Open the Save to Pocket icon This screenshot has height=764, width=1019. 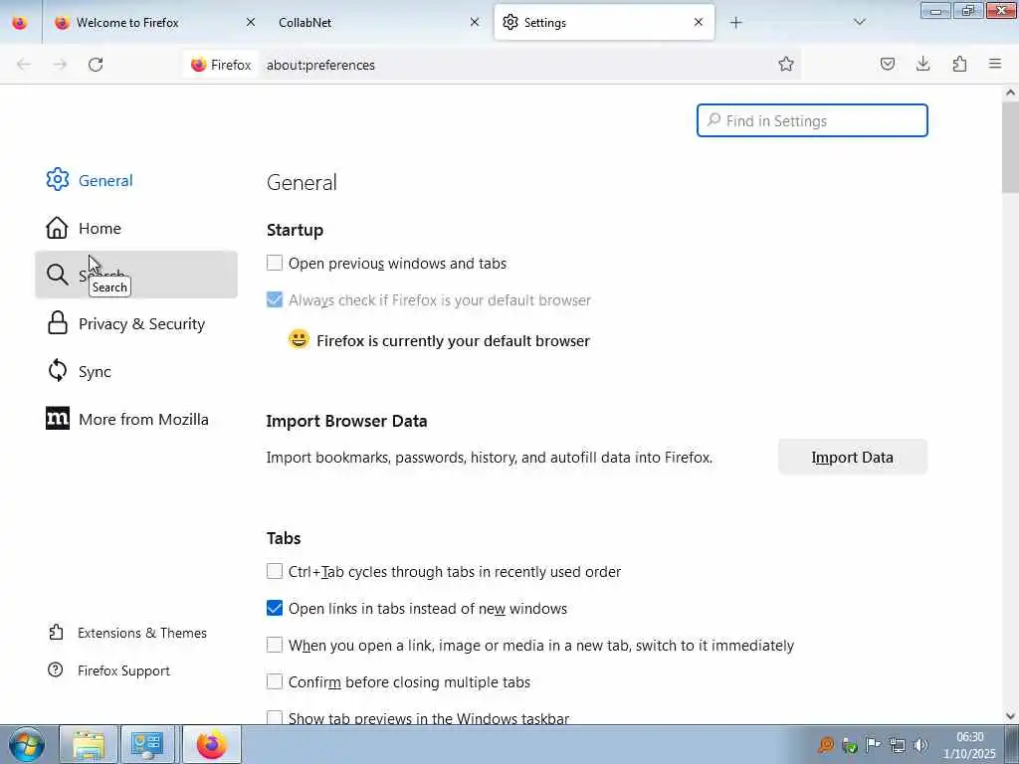pos(887,64)
